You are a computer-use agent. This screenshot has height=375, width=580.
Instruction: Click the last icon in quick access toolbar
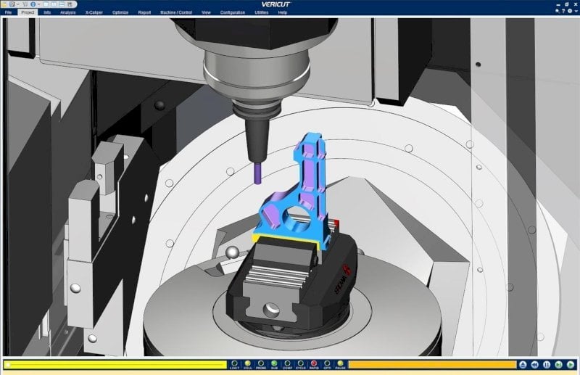[x=70, y=4]
